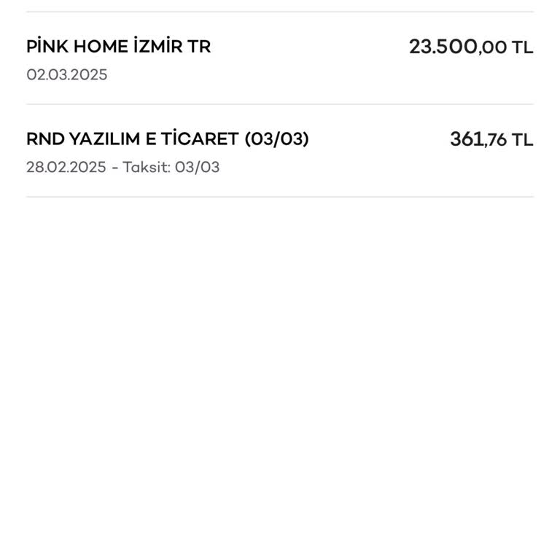Select the 02.03.2025 transaction date
Image resolution: width=560 pixels, height=560 pixels.
tap(67, 74)
